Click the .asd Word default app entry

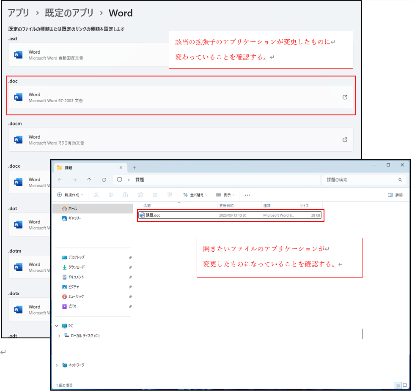click(x=88, y=54)
